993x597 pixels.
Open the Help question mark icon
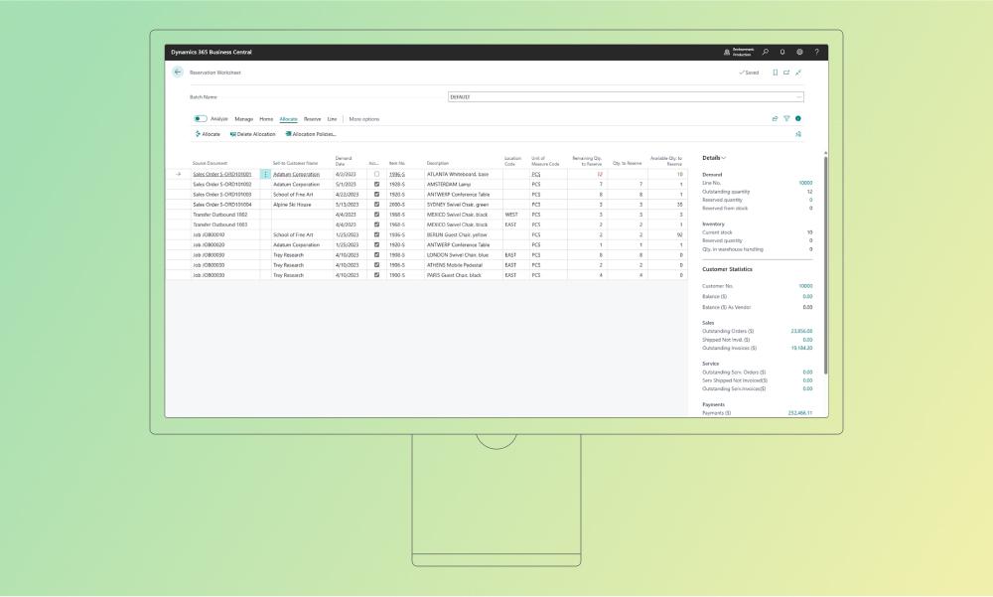coord(816,52)
